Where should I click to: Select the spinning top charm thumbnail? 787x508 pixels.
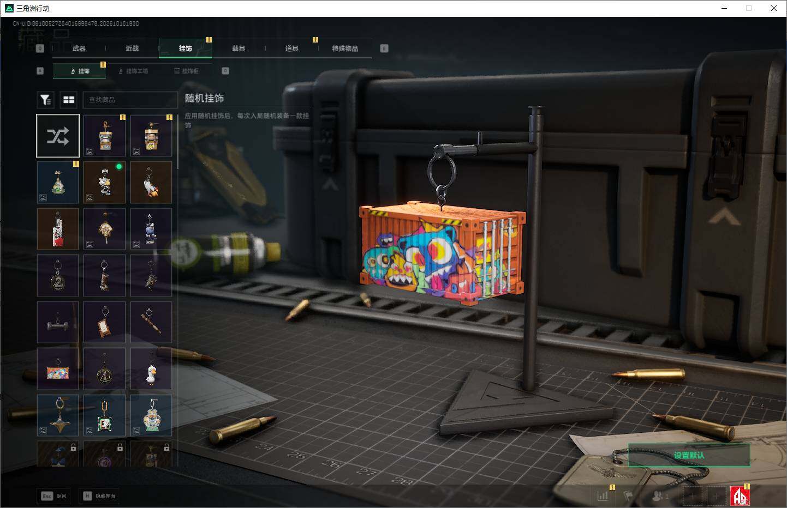(58, 416)
